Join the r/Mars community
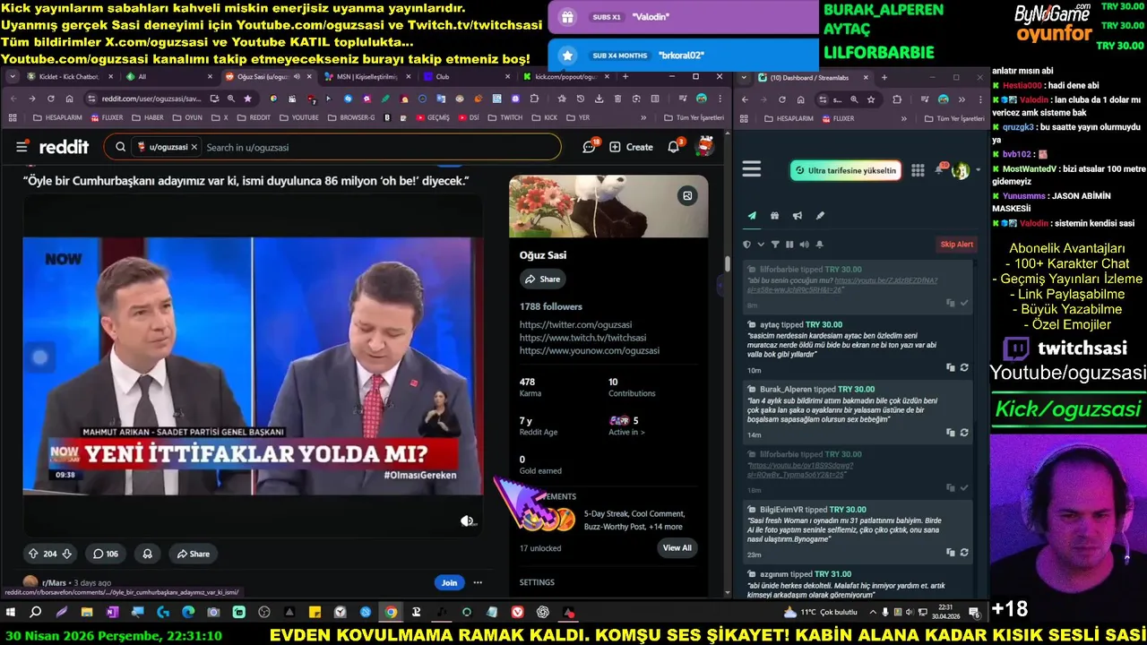The height and width of the screenshot is (645, 1147). click(449, 582)
